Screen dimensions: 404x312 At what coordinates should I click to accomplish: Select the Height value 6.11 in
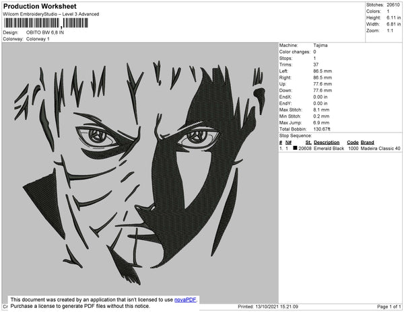[x=393, y=17]
